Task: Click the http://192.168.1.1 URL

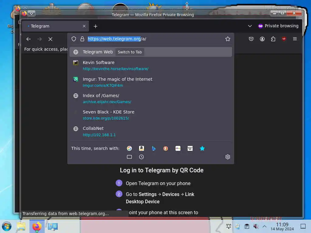Action: point(99,135)
